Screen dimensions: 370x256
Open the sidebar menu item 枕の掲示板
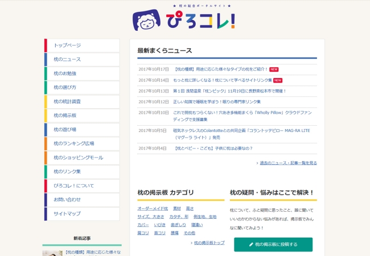click(82, 115)
